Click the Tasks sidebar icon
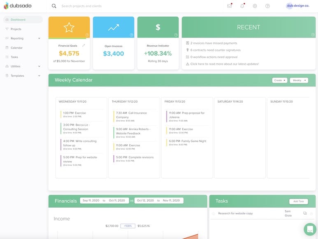The height and width of the screenshot is (239, 318). pos(7,57)
